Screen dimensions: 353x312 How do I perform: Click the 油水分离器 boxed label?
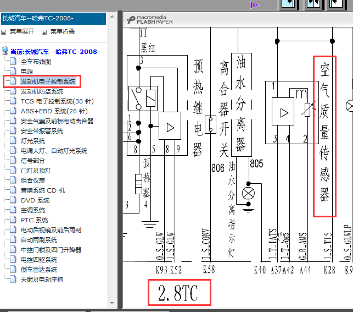(x=241, y=104)
